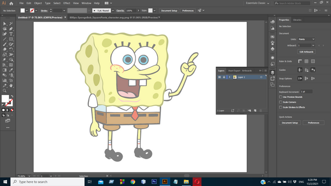This screenshot has height=186, width=331.
Task: Select the Gradient tool
Action: coord(5,70)
